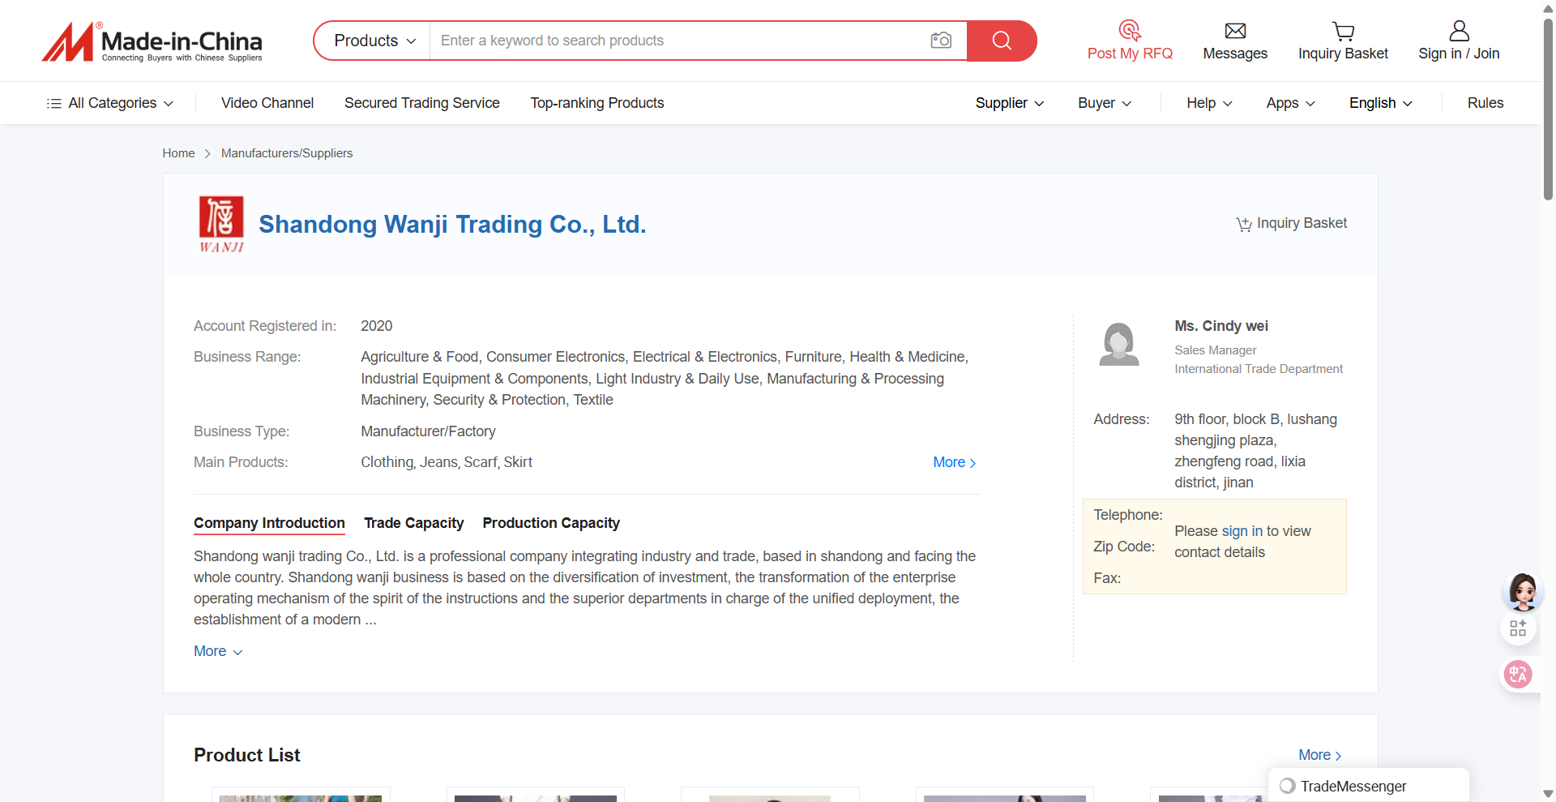Open Inquiry Basket cart in header
Screen dimensions: 1556x802
click(x=1342, y=31)
